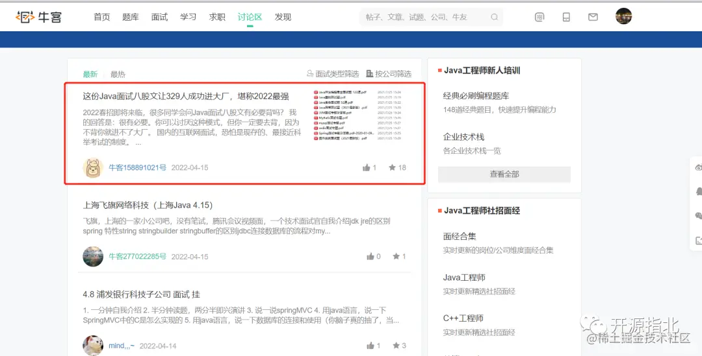Open 企业技术栈 link
Screen dimensions: 702x356
[x=463, y=137]
